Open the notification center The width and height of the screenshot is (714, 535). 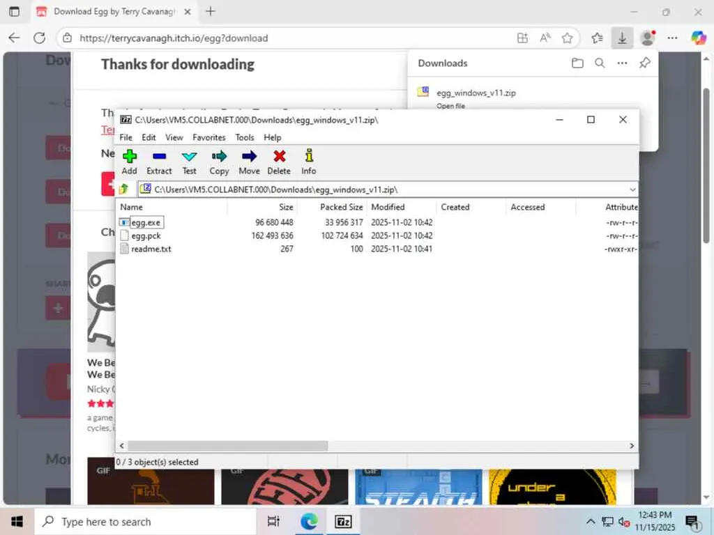click(x=692, y=522)
